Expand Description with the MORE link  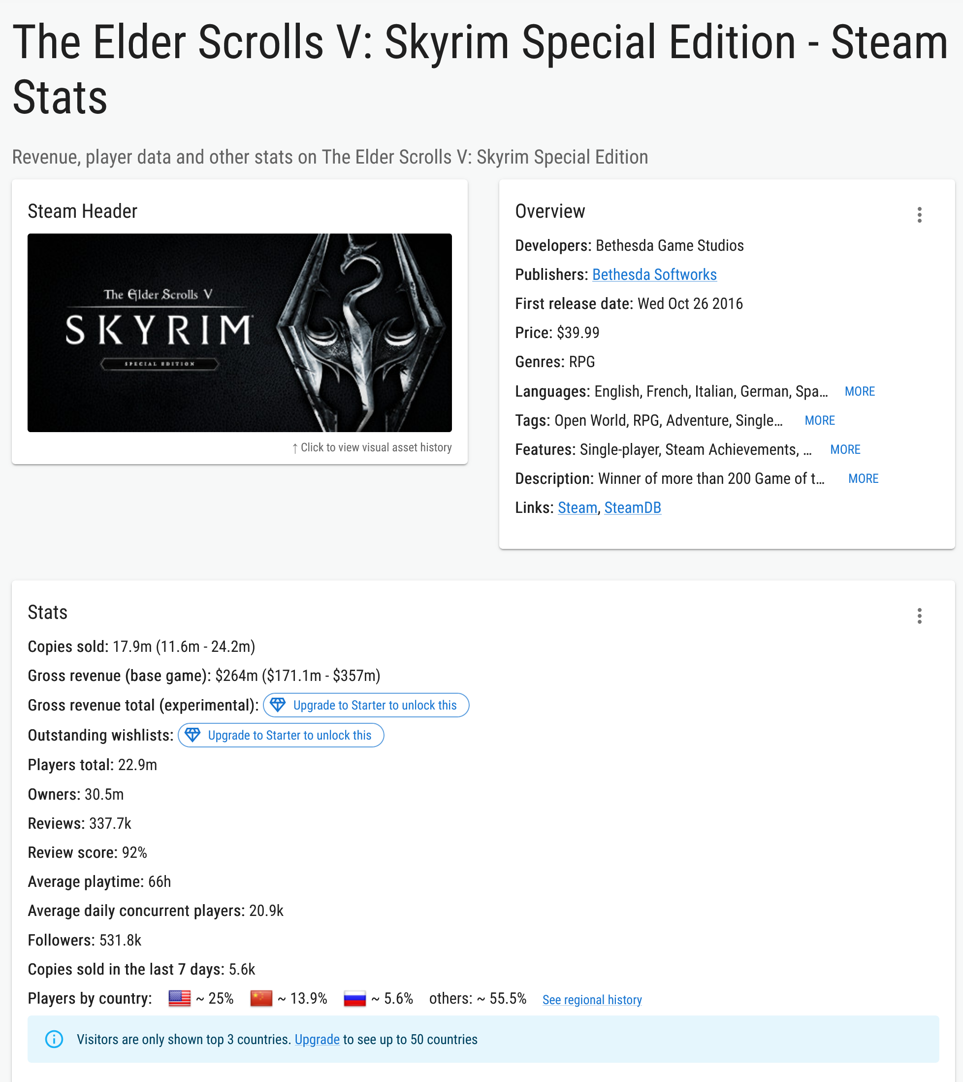(863, 479)
